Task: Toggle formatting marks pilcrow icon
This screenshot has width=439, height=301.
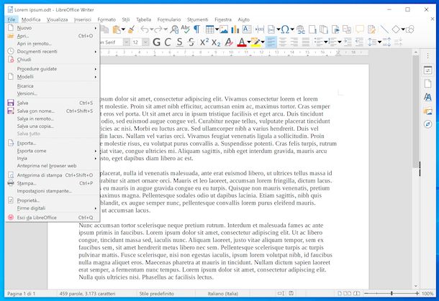Action: [196, 29]
